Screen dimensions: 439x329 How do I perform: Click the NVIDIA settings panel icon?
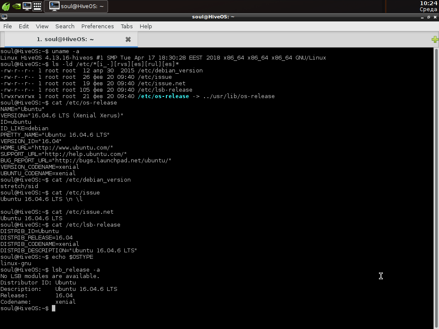(x=17, y=6)
